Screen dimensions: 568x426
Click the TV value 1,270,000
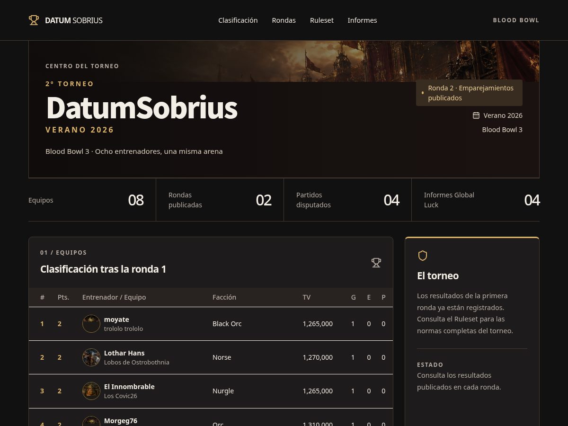318,357
